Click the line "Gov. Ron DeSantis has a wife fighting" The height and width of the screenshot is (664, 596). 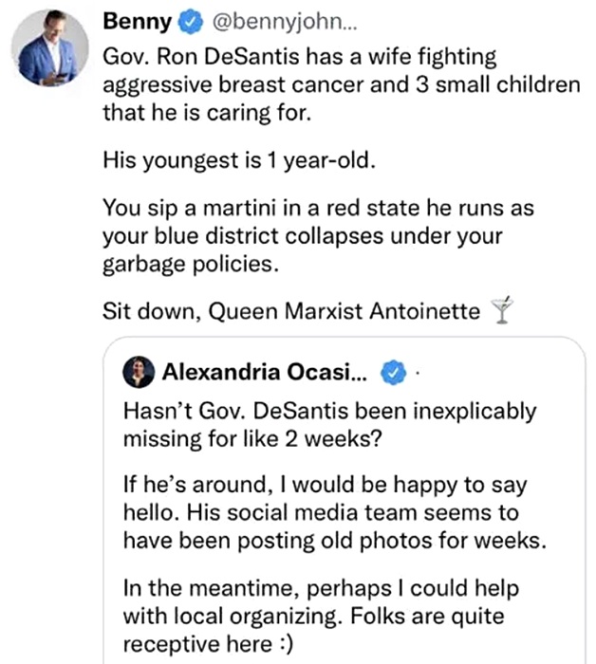pos(299,59)
